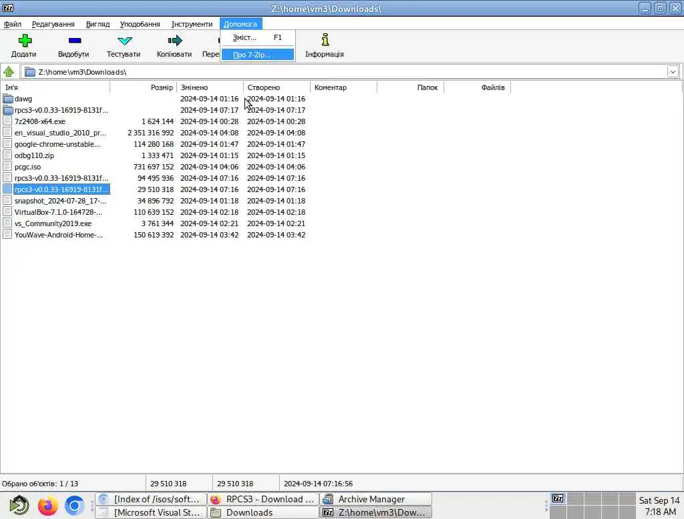
Task: Click the file icon of odbg110.zip
Action: pos(7,155)
